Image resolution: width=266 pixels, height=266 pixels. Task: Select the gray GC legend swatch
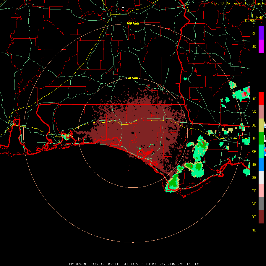click(261, 204)
